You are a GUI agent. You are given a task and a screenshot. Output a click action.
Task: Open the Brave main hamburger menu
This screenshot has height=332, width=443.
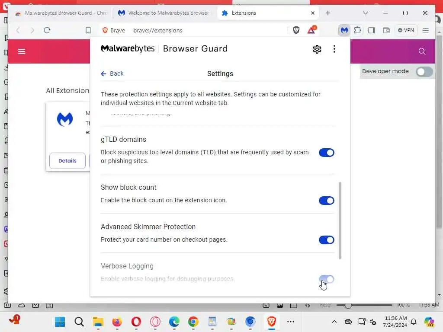point(426,30)
